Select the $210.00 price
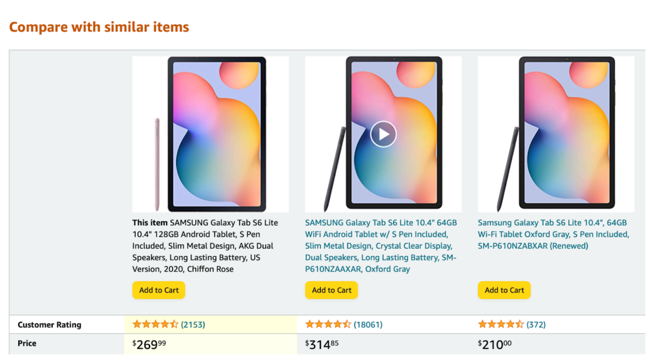Screen dimensions: 648x364 pyautogui.click(x=495, y=345)
